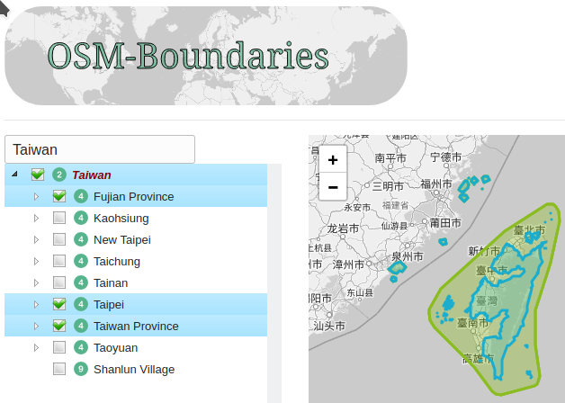Click the OSM-Boundaries header logo
The image size is (565, 403).
click(206, 56)
